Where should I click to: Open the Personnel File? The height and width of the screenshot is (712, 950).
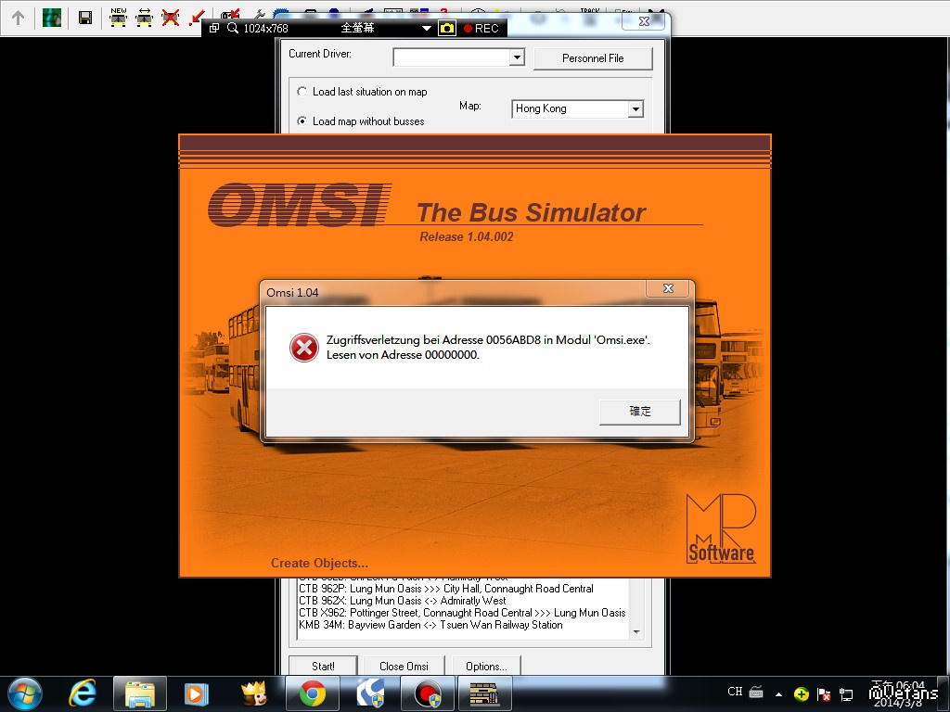click(593, 58)
